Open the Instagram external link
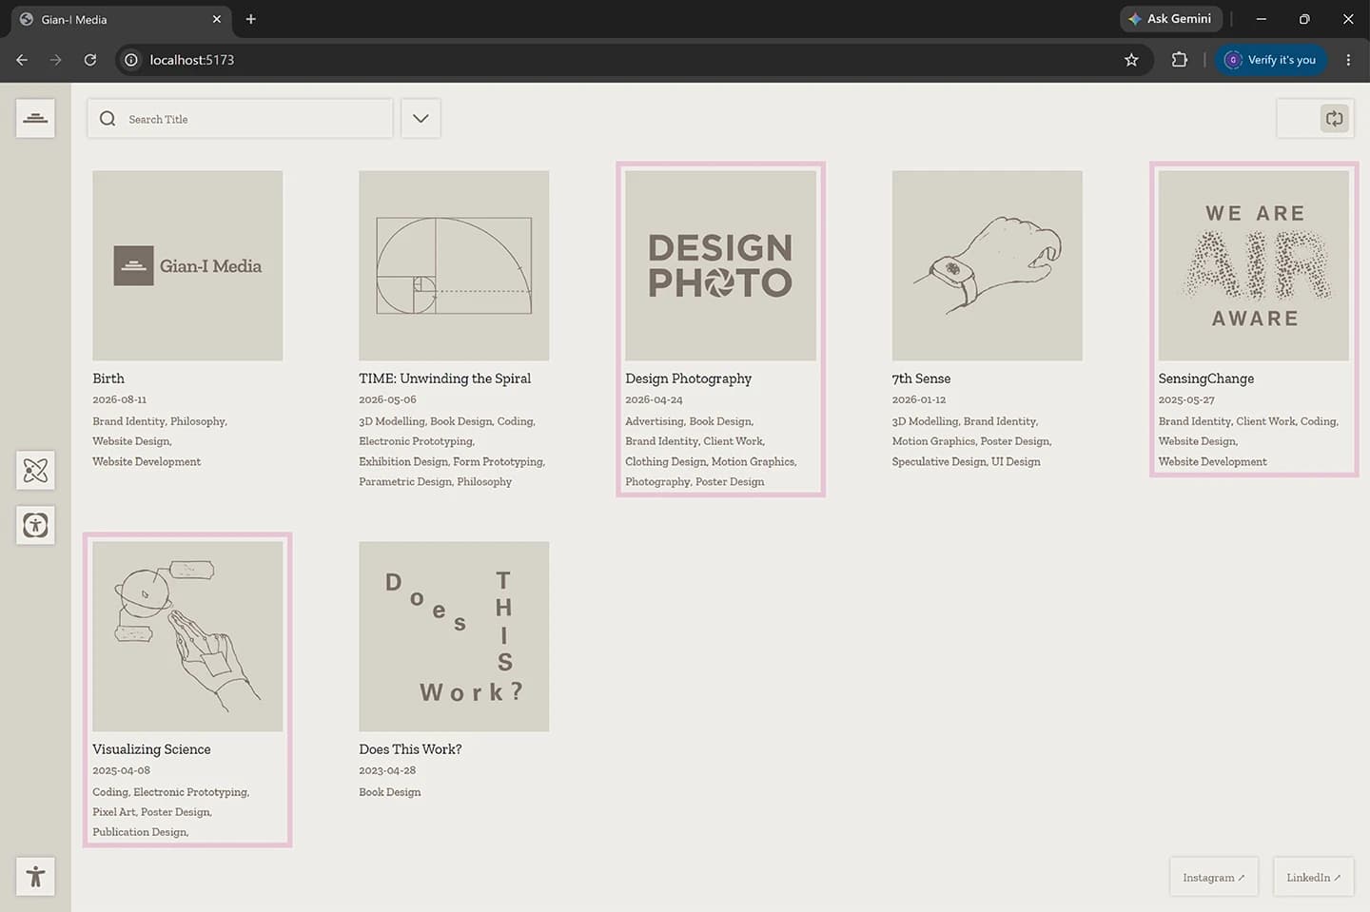This screenshot has width=1370, height=912. click(1213, 877)
